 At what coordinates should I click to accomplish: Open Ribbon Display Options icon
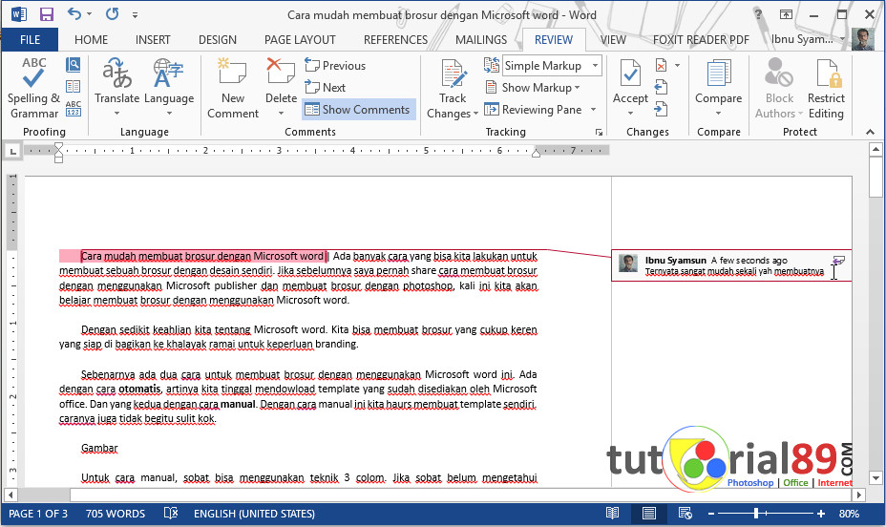(x=786, y=14)
